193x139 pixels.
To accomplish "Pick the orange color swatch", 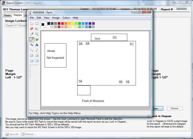I will click(66, 24).
